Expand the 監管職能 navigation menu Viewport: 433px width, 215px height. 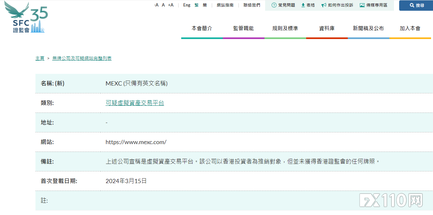243,29
